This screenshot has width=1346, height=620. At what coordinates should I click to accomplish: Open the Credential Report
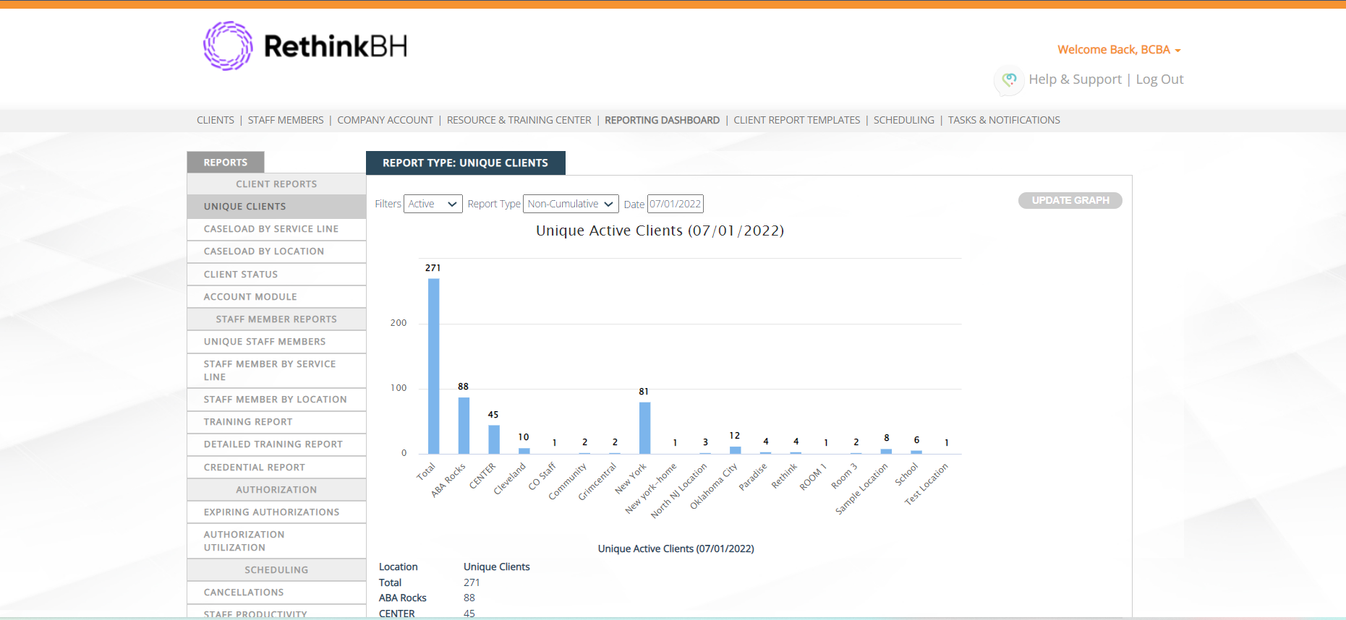(276, 468)
